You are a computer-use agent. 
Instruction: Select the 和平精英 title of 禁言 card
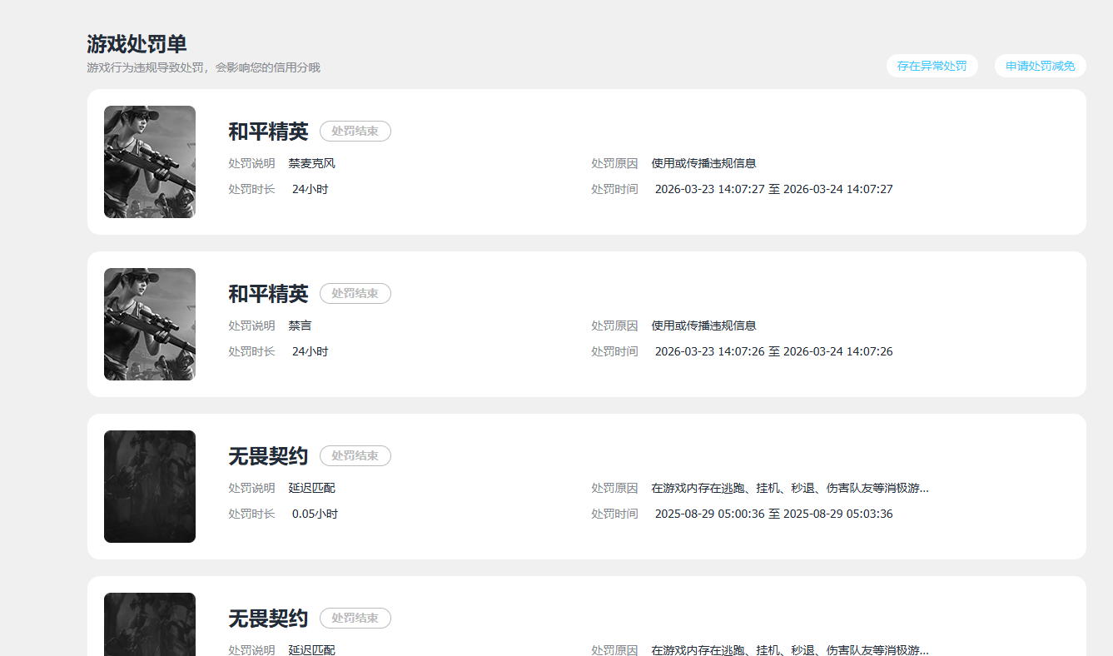(x=268, y=294)
